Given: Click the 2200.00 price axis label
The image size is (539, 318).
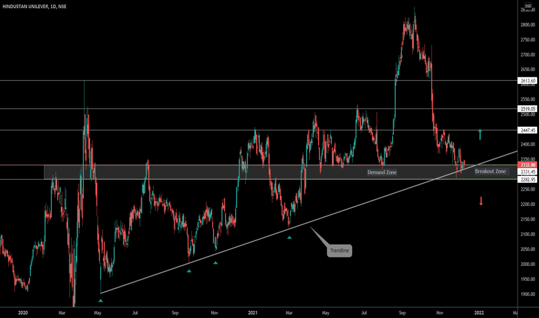Looking at the screenshot, I should click(527, 204).
